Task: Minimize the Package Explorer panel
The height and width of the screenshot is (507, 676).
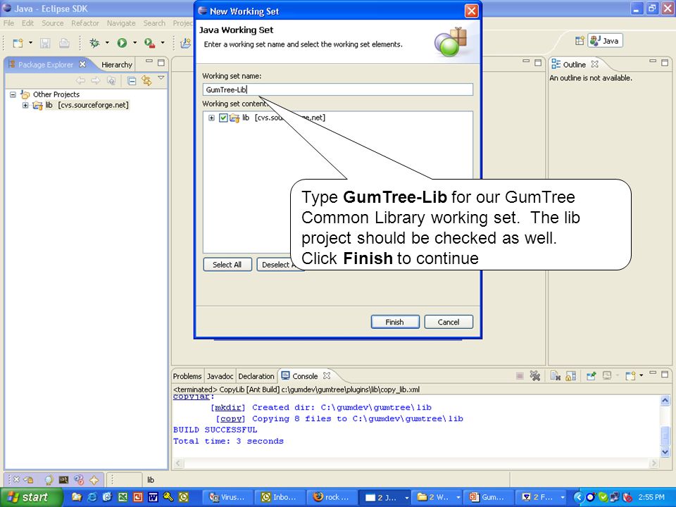Action: (149, 62)
